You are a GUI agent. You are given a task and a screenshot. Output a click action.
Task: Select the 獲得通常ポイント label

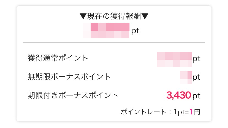[x=58, y=58]
